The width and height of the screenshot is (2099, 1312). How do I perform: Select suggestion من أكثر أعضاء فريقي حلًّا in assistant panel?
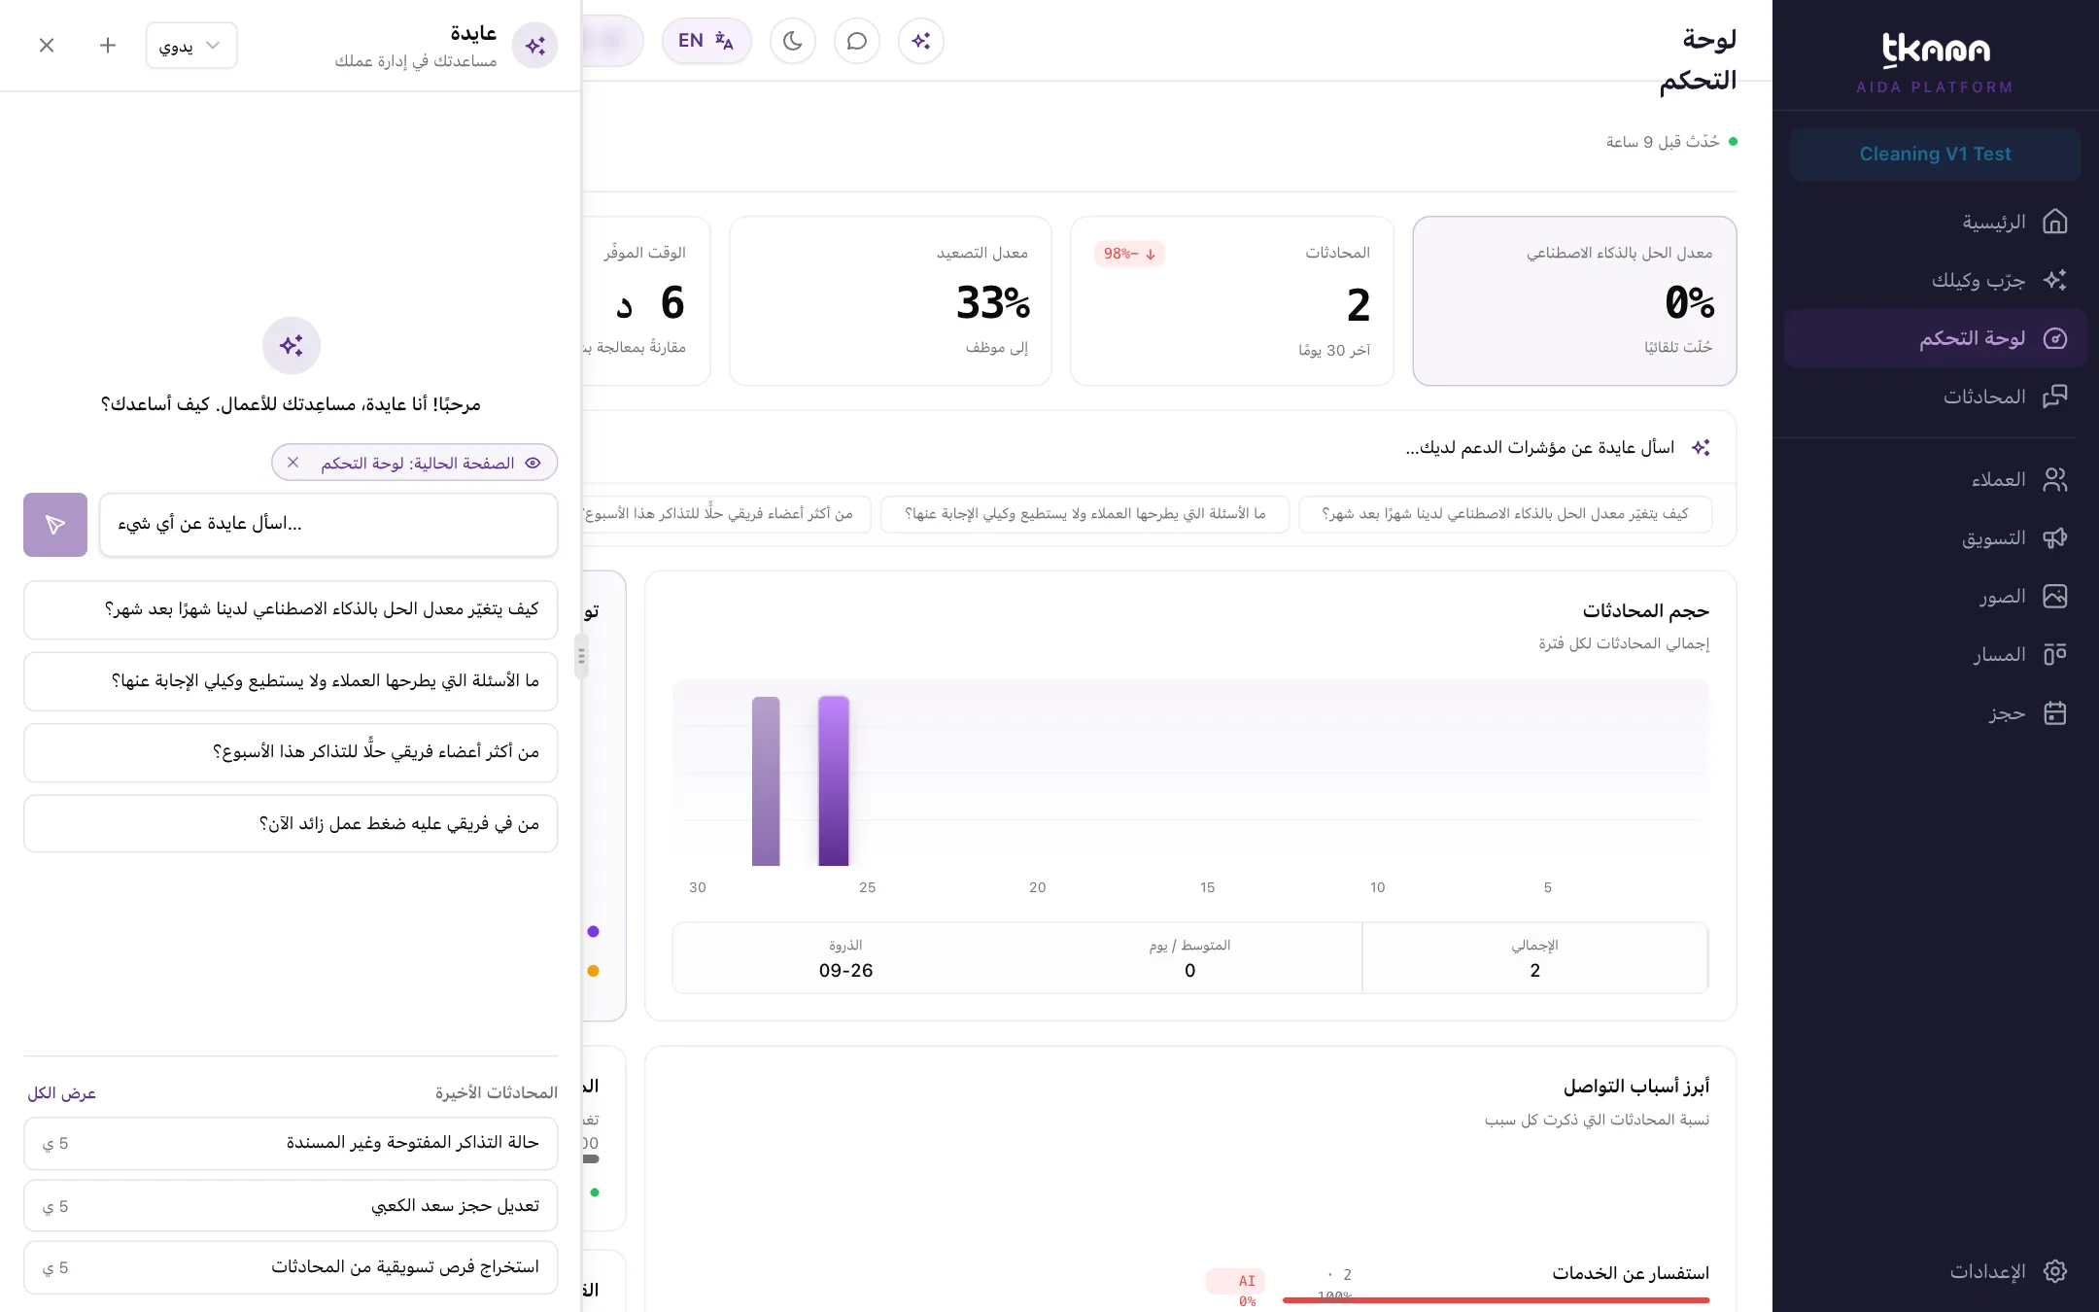click(x=291, y=752)
